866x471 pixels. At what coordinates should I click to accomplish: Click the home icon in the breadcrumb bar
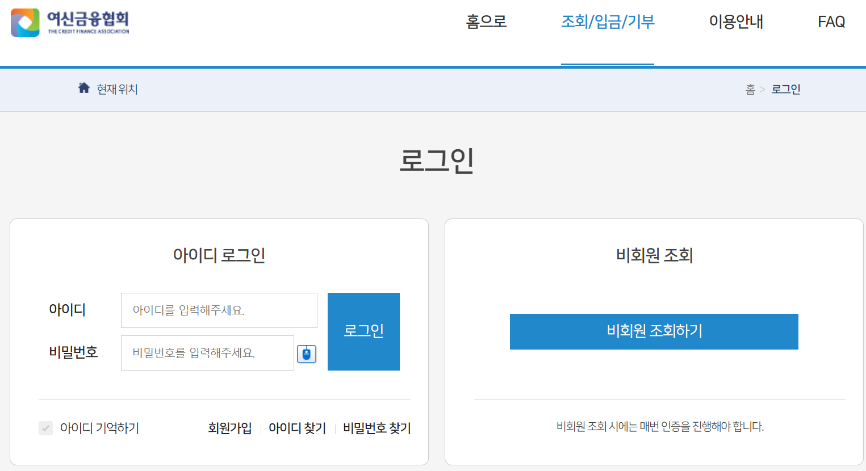tap(84, 87)
